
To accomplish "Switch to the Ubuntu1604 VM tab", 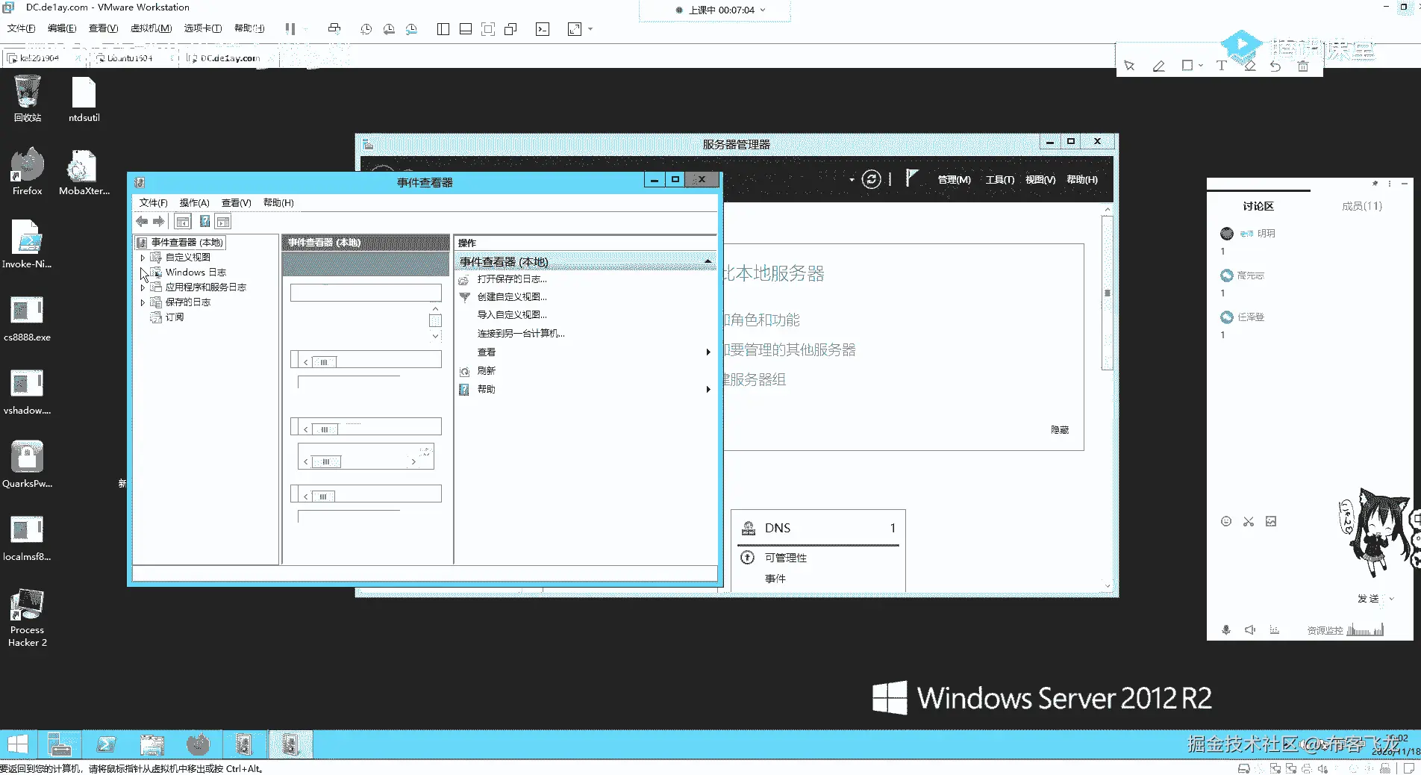I will [130, 57].
